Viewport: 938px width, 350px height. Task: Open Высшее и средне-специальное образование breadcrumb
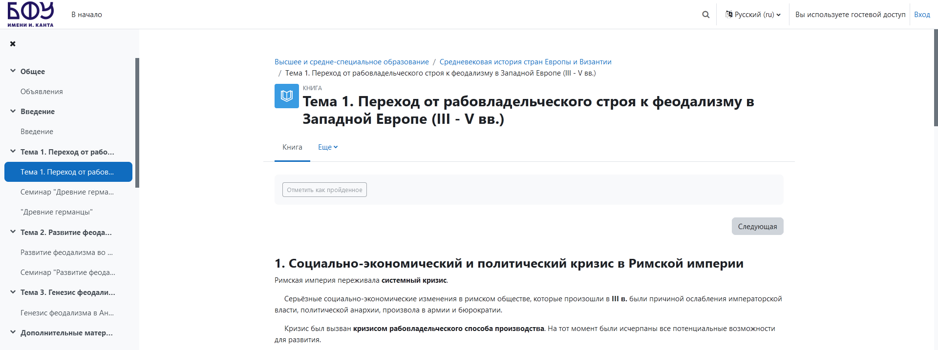click(352, 62)
